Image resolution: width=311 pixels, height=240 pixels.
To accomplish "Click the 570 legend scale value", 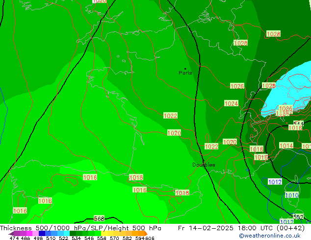I will click(x=114, y=238).
